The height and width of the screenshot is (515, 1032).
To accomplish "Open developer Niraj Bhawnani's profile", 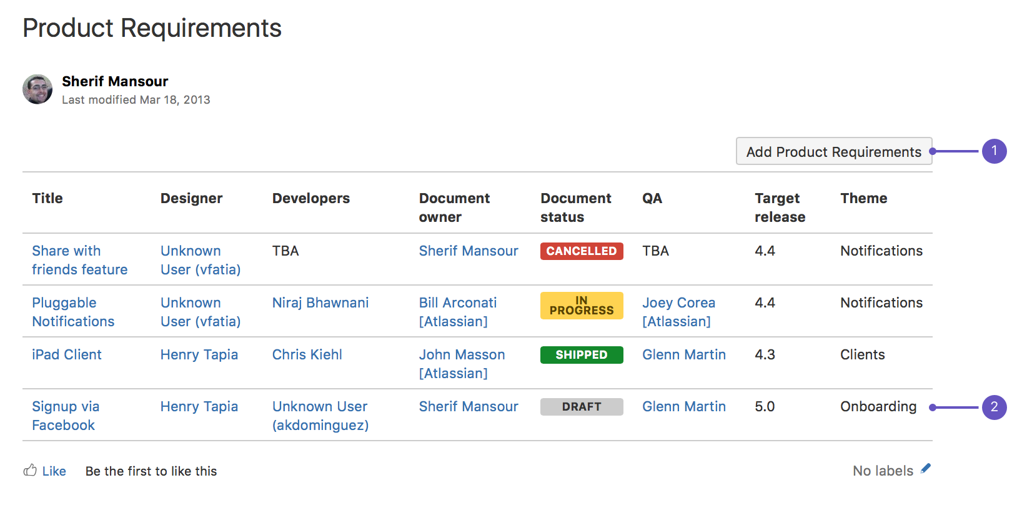I will tap(320, 302).
